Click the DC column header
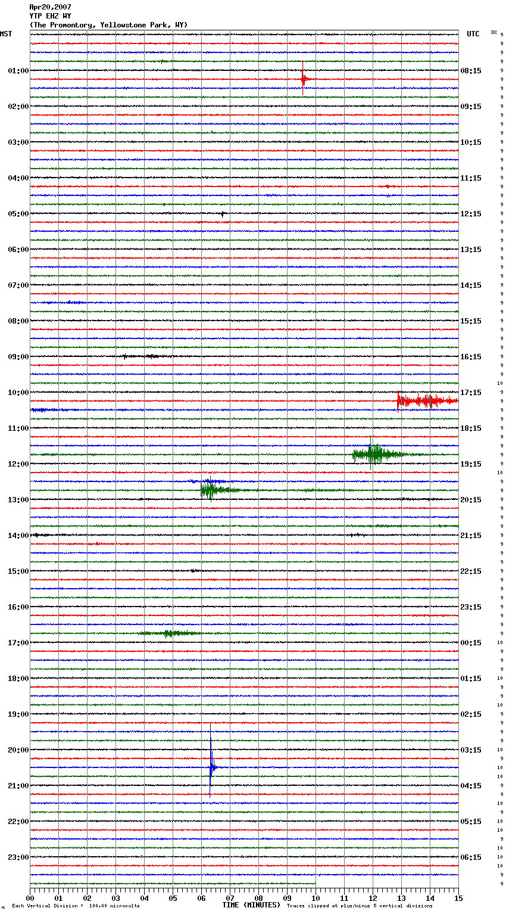The image size is (506, 914). point(494,32)
